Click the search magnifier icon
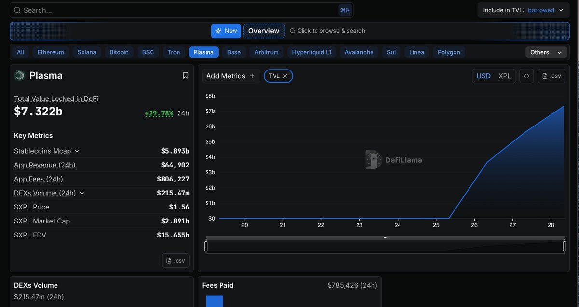579x307 pixels. click(x=17, y=10)
